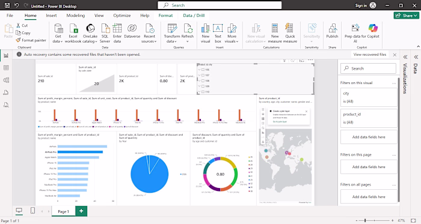Image resolution: width=421 pixels, height=224 pixels.
Task: Open DAX query view in left sidebar
Action: (x=6, y=92)
